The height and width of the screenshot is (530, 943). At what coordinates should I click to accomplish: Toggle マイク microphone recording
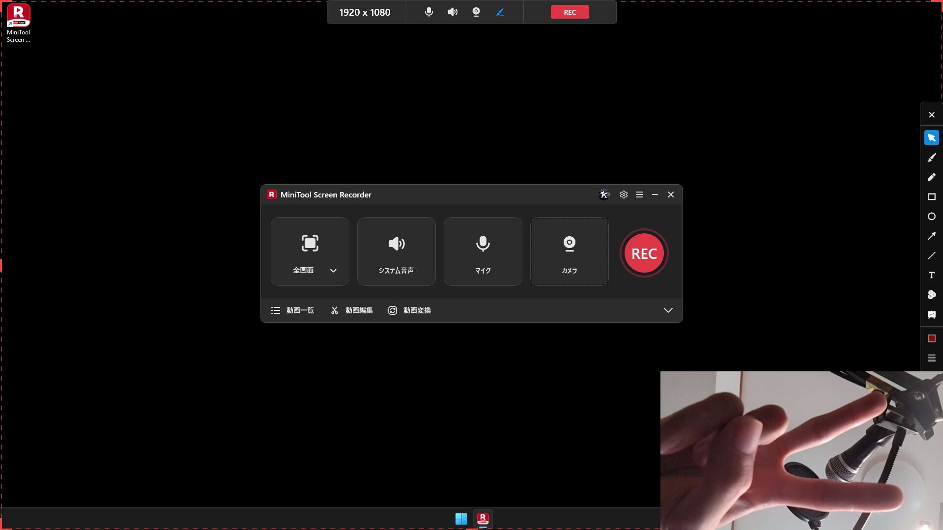point(483,251)
